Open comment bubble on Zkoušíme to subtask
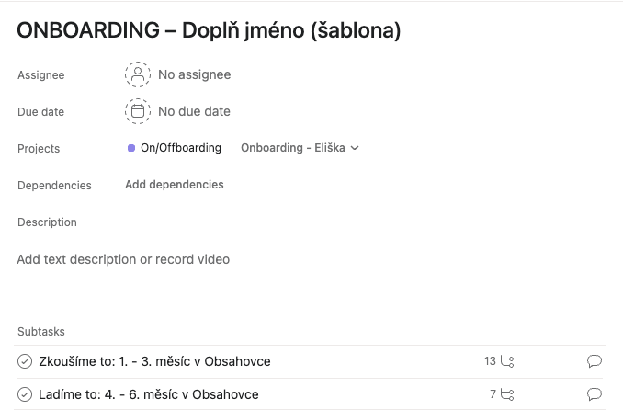 pos(595,361)
